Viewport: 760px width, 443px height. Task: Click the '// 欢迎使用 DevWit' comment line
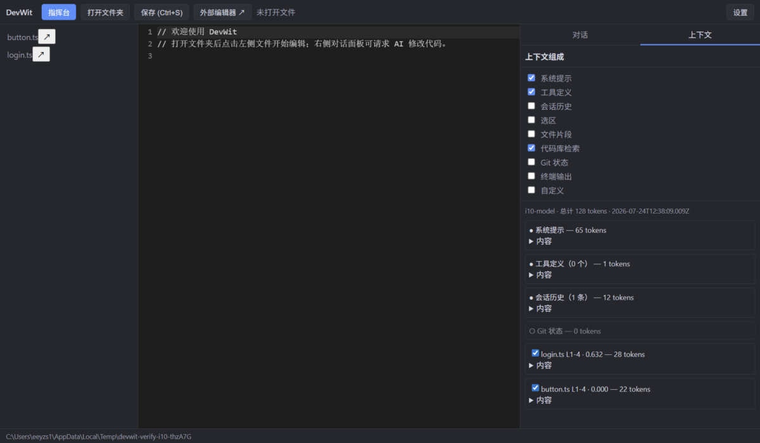[x=197, y=32]
